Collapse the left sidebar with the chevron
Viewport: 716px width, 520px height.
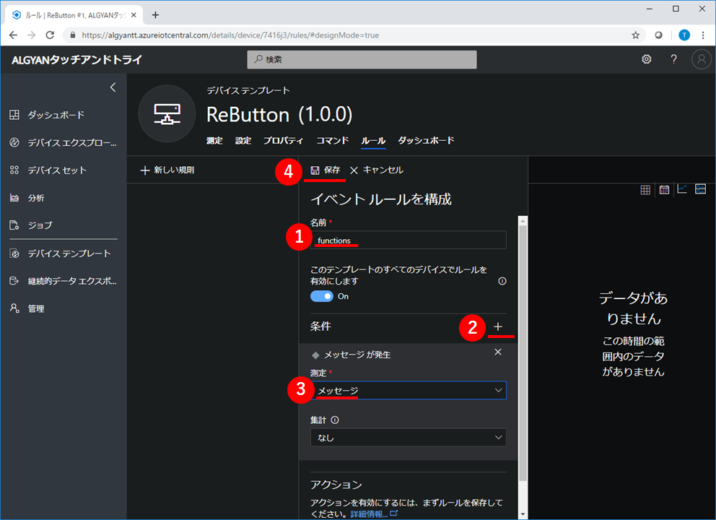pyautogui.click(x=113, y=87)
